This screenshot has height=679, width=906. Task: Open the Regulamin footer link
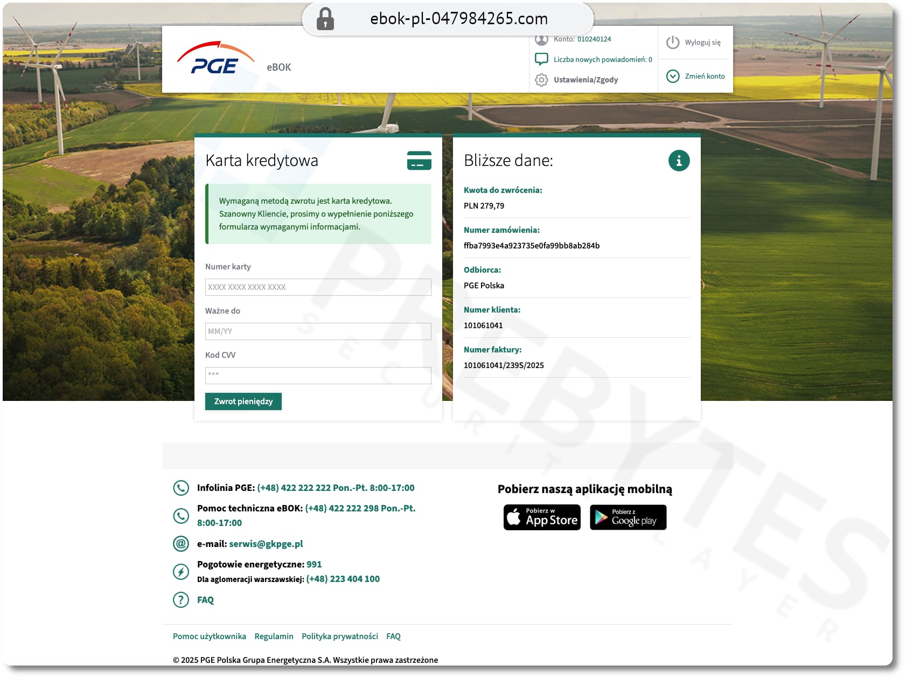pyautogui.click(x=274, y=636)
